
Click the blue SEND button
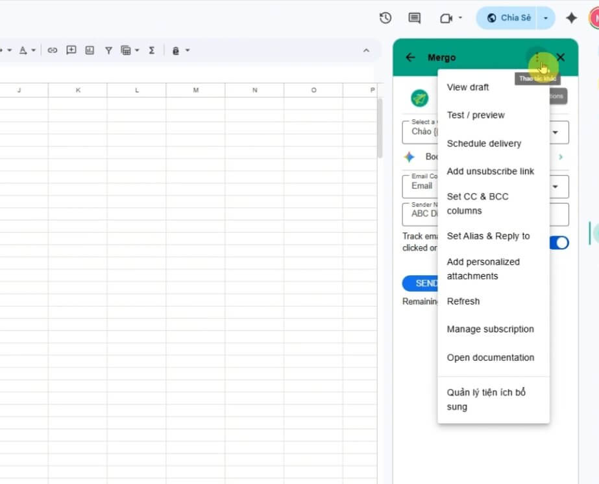coord(421,283)
